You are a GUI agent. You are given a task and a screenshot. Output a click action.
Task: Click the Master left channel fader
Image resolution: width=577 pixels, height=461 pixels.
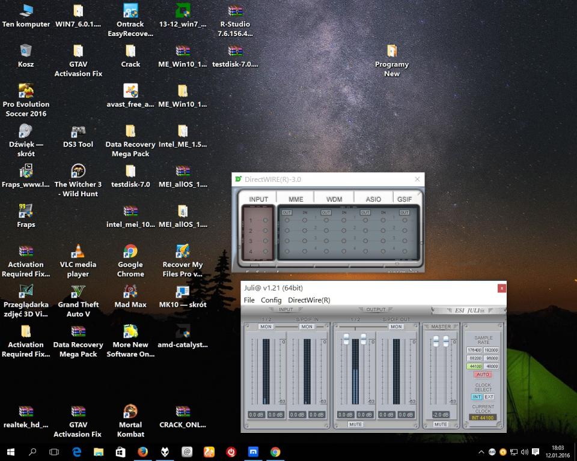(x=436, y=341)
